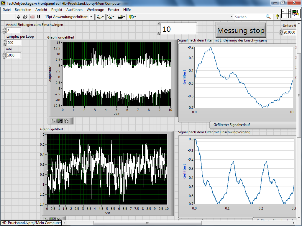Image resolution: width=302 pixels, height=226 pixels.
Task: Pause the VI execution
Action: pyautogui.click(x=39, y=17)
